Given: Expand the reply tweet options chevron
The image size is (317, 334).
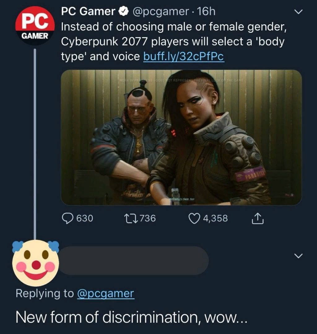Looking at the screenshot, I should click(298, 256).
